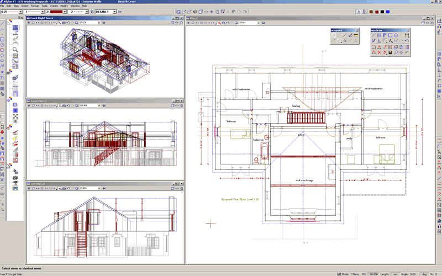Click the zoom magnifier in Plan window toolbar

coord(193,23)
